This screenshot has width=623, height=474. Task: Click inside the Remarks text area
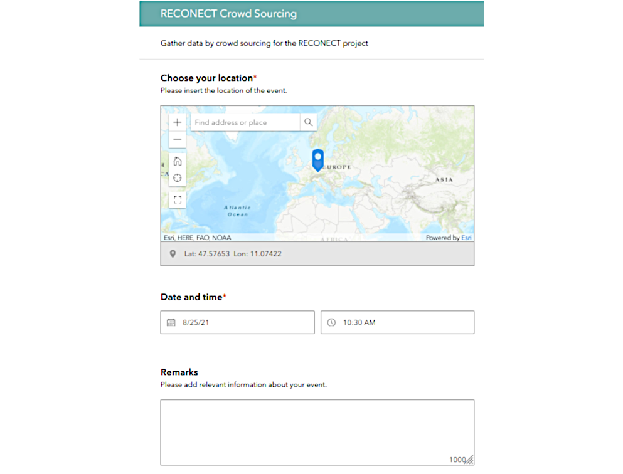tap(317, 433)
